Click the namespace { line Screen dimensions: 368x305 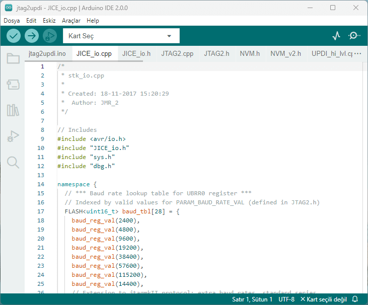[77, 184]
